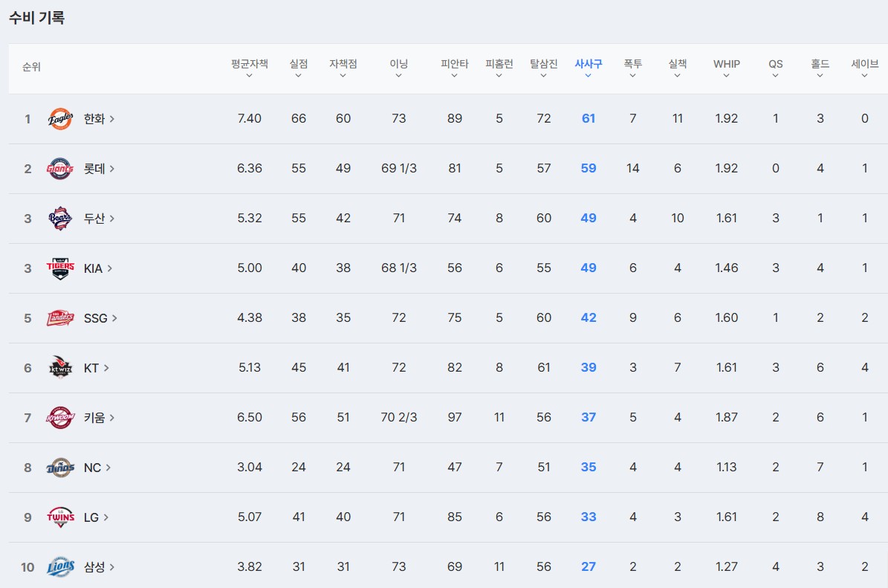
Task: Sort by 탈삼진 strikeouts column
Action: (543, 68)
